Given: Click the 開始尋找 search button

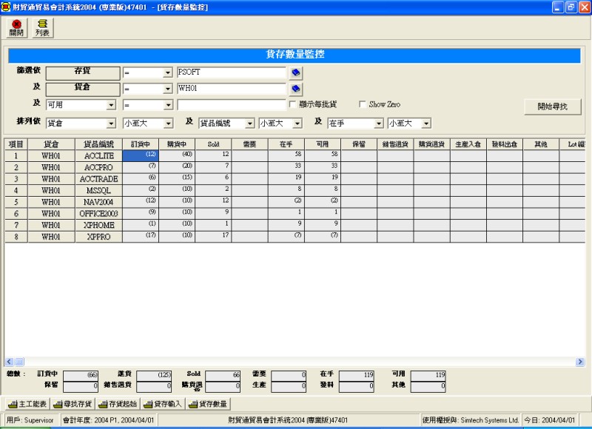Looking at the screenshot, I should 552,107.
